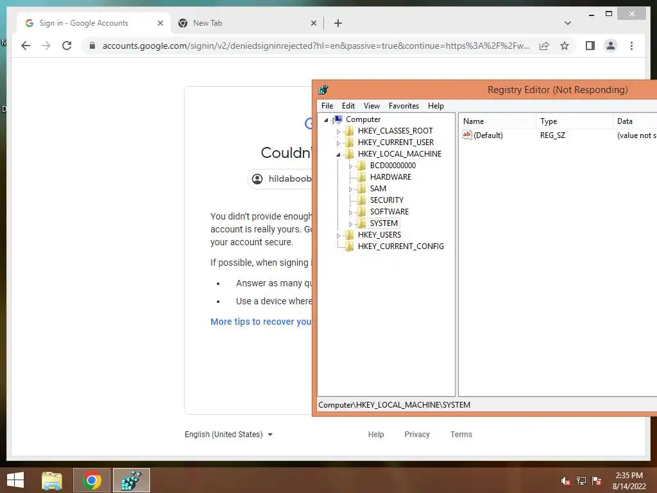Click HKEY_CURRENT_CONFIG folder icon
The width and height of the screenshot is (657, 493).
349,246
